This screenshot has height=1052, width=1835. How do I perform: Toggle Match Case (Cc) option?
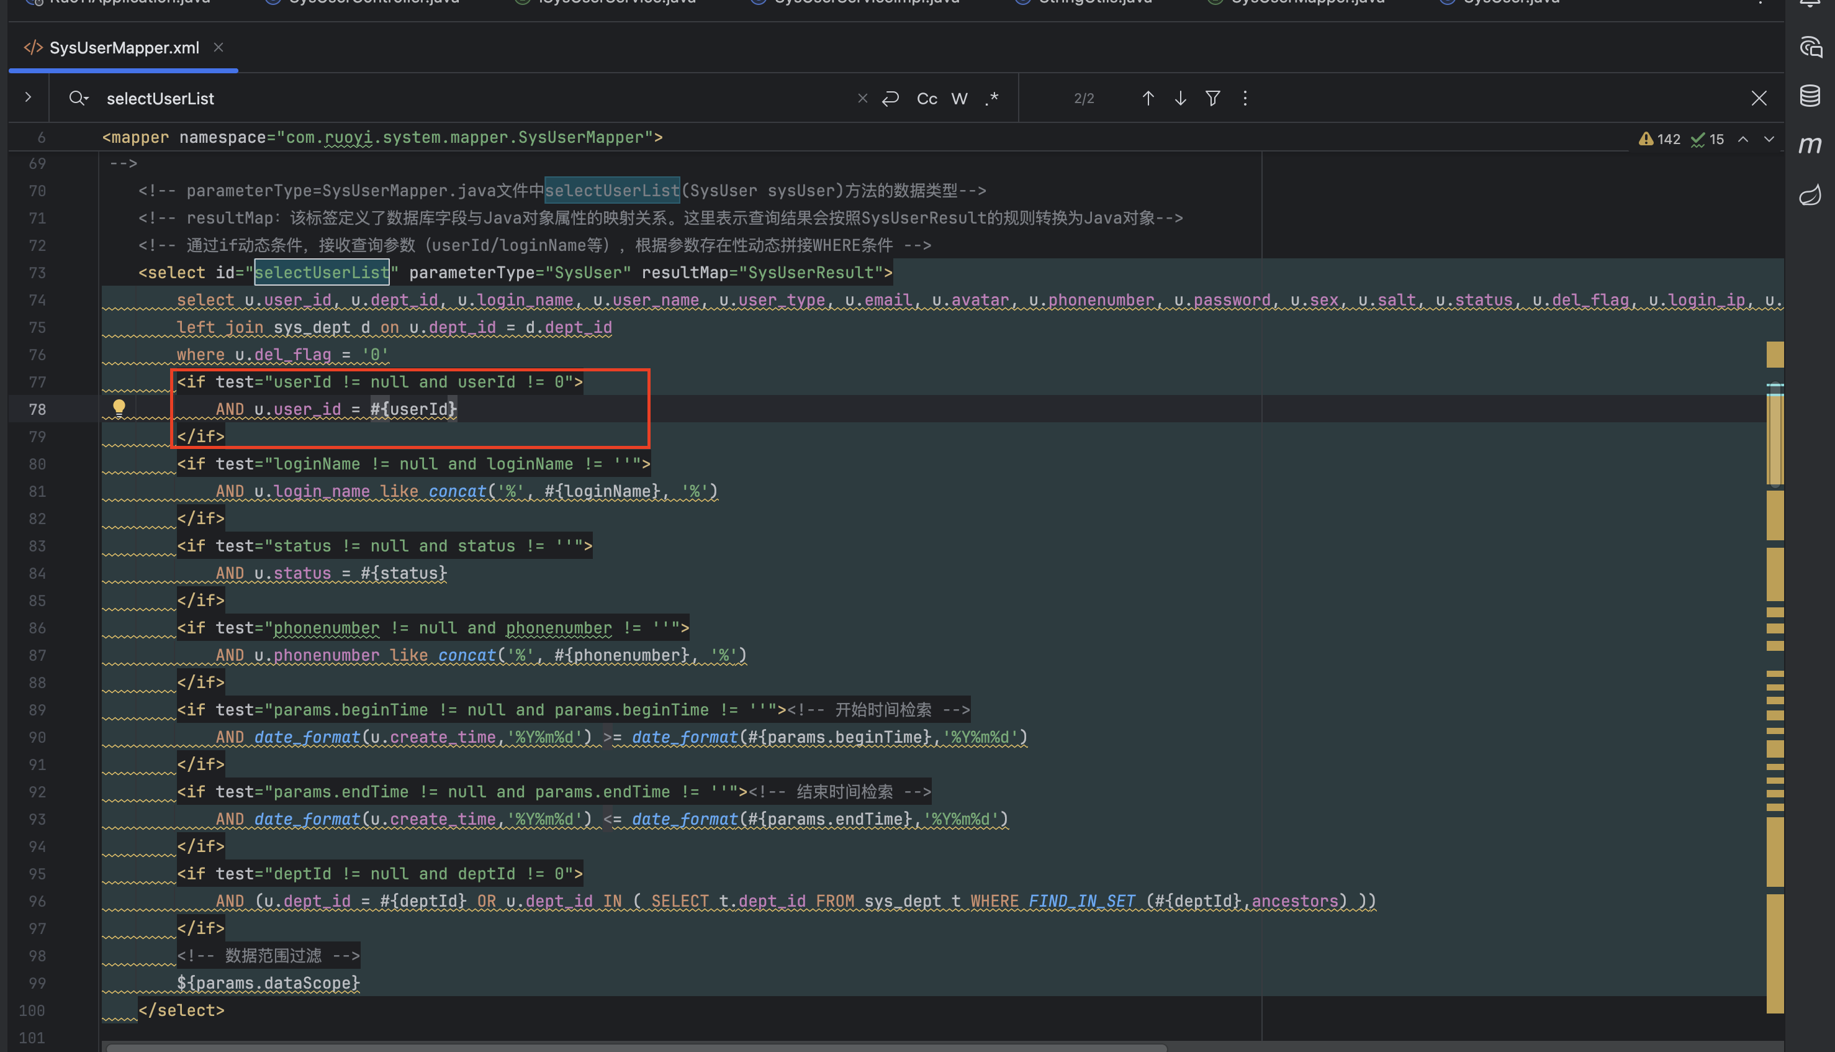927,98
